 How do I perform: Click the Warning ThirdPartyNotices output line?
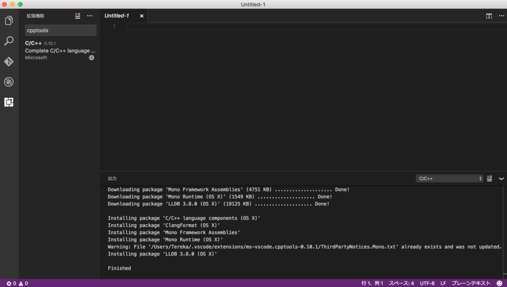[x=304, y=246]
